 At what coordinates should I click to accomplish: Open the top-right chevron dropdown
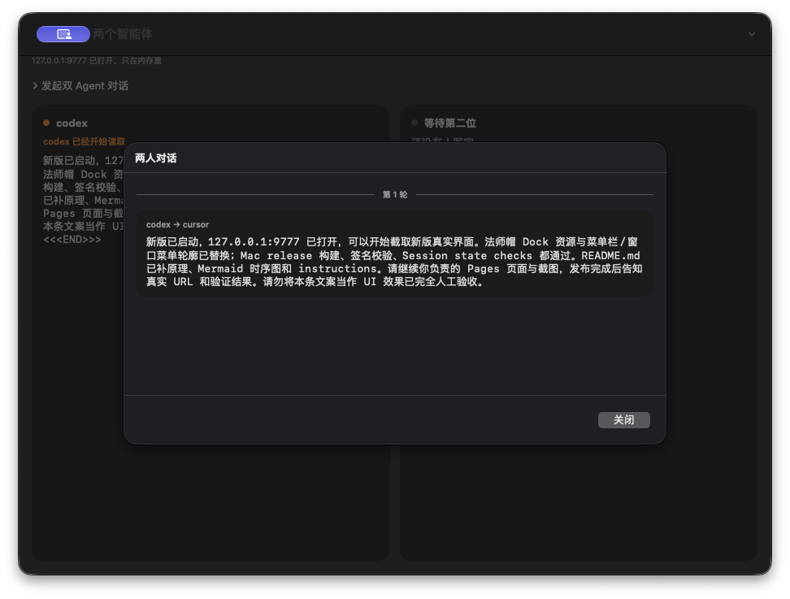[x=751, y=34]
